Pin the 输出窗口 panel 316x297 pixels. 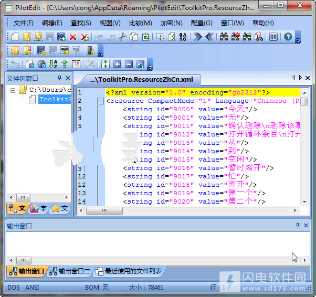298,225
